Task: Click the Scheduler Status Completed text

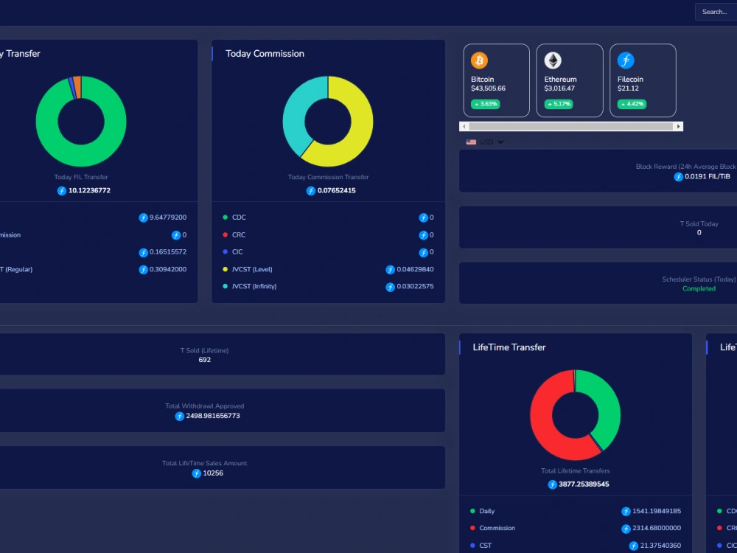Action: pos(699,289)
